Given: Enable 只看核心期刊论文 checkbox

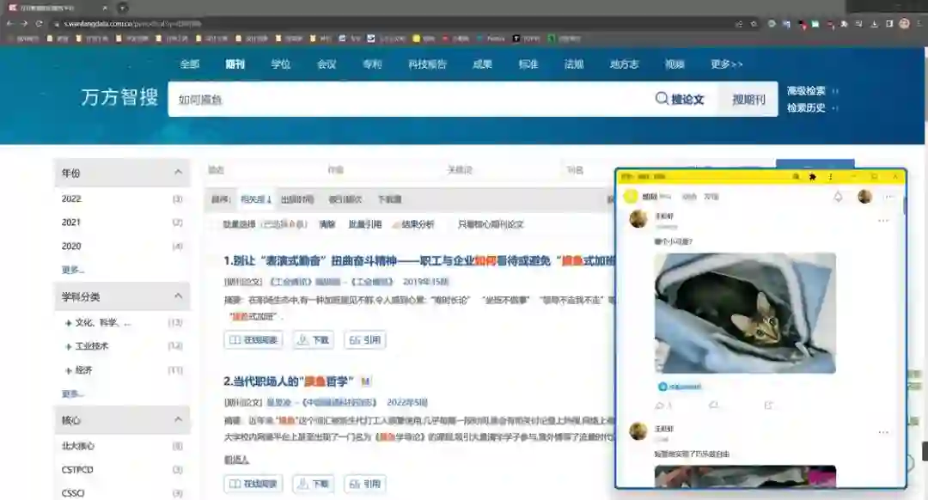Looking at the screenshot, I should coord(450,224).
